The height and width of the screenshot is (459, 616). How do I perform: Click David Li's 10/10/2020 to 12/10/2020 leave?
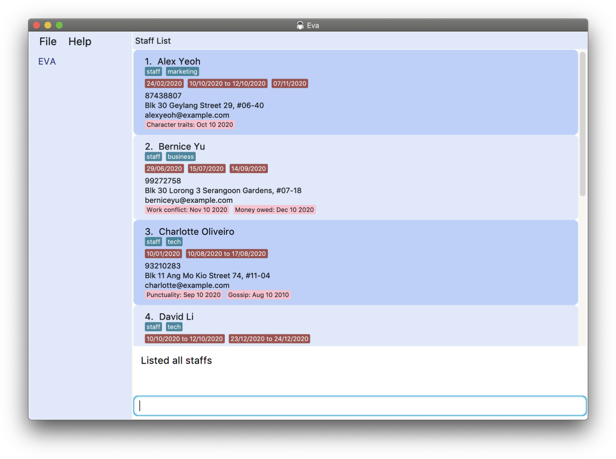(184, 339)
